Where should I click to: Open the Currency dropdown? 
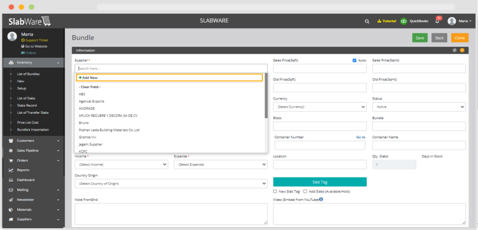[x=320, y=107]
